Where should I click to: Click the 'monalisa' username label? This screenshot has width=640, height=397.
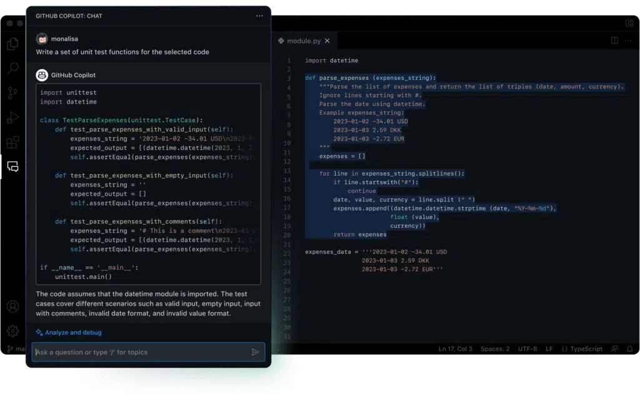click(64, 39)
